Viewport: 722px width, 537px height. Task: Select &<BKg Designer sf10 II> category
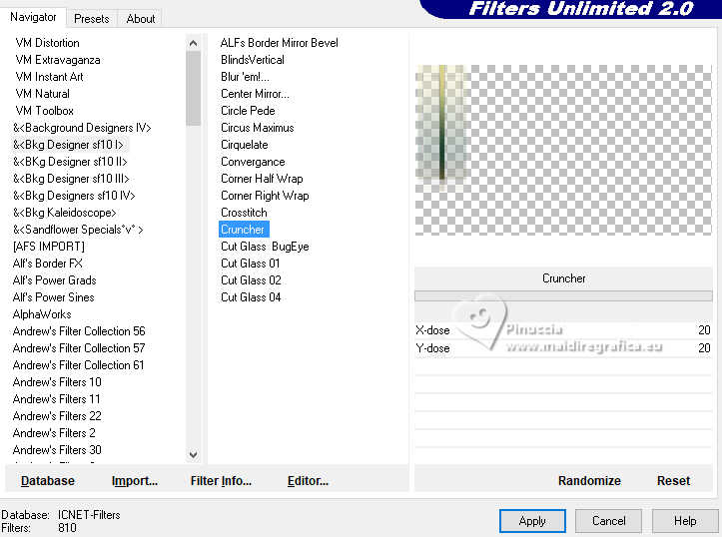70,162
